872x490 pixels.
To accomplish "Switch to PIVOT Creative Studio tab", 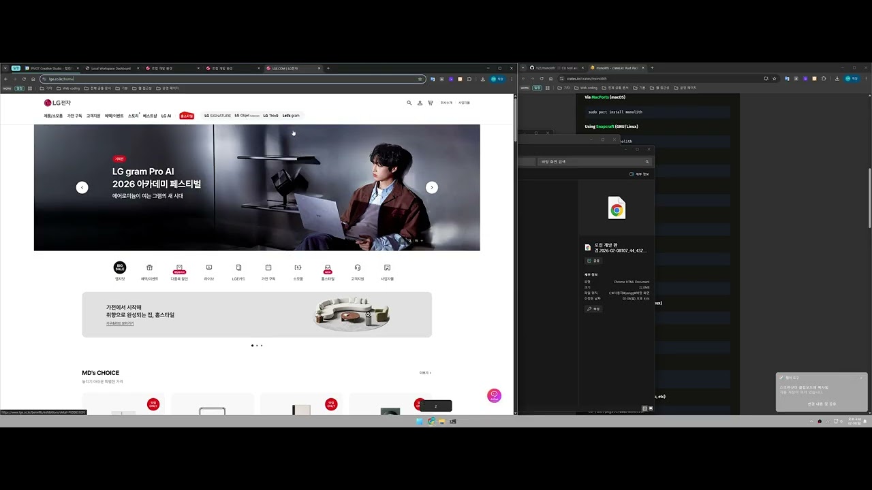I will [51, 68].
